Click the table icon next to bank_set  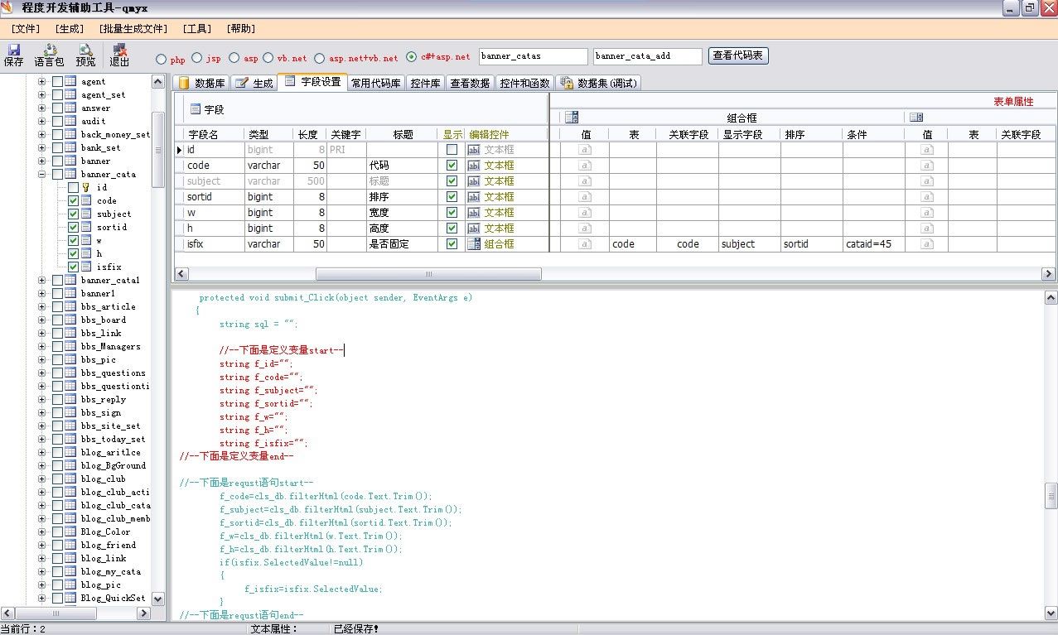(70, 147)
